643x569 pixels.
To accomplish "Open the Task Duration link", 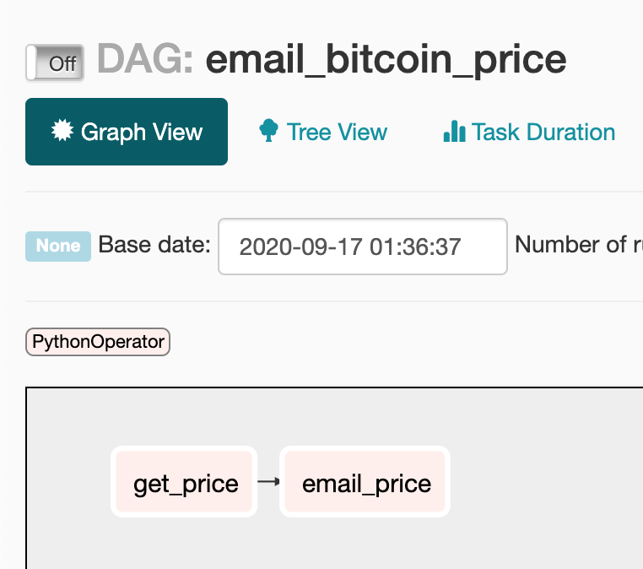I will [529, 132].
